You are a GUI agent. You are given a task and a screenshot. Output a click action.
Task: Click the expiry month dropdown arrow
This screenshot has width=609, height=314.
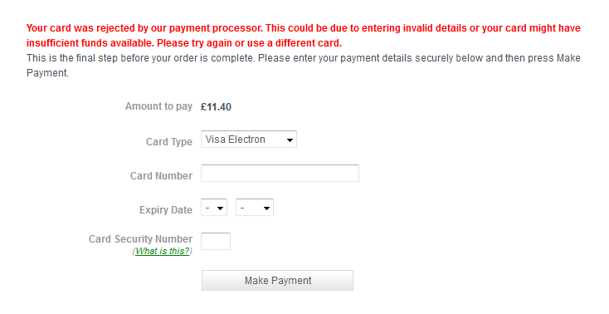point(220,209)
